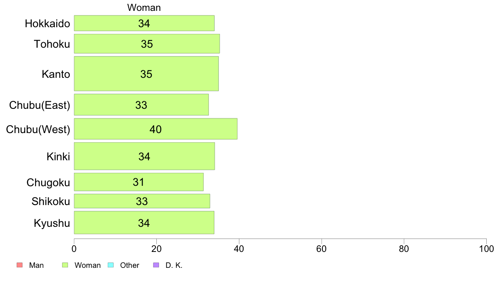The width and height of the screenshot is (498, 308).
Task: Click the cyan Other legend swatch
Action: (111, 265)
